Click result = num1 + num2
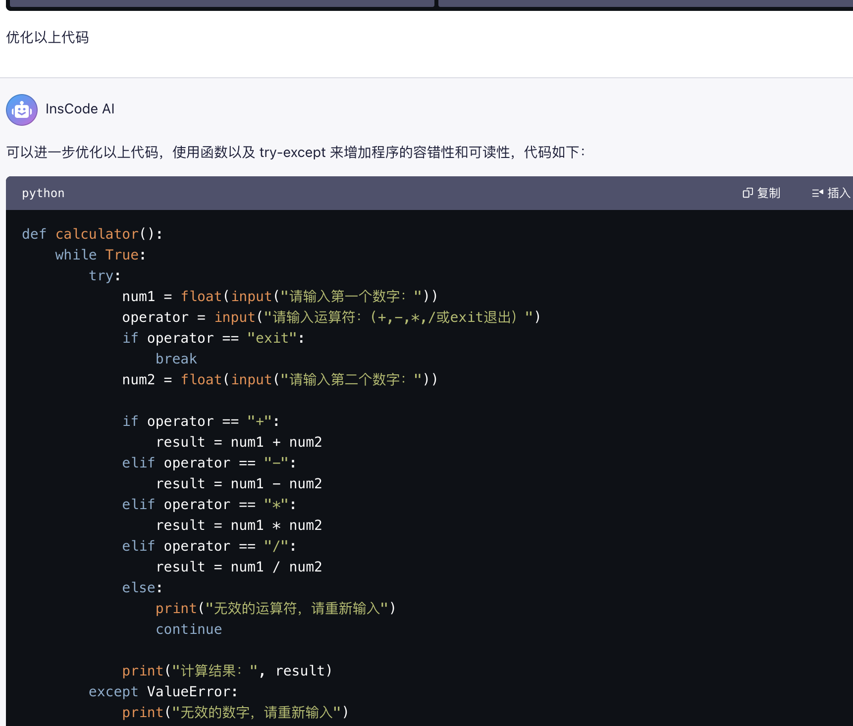 pyautogui.click(x=239, y=442)
